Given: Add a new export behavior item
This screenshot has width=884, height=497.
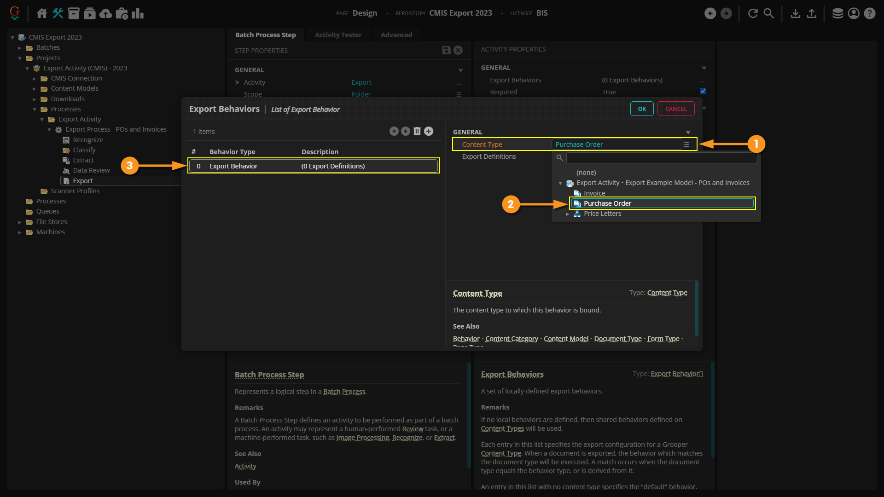Looking at the screenshot, I should 428,131.
